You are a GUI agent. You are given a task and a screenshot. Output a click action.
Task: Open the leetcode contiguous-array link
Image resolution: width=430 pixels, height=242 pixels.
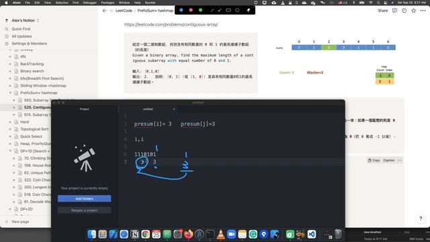pyautogui.click(x=171, y=24)
